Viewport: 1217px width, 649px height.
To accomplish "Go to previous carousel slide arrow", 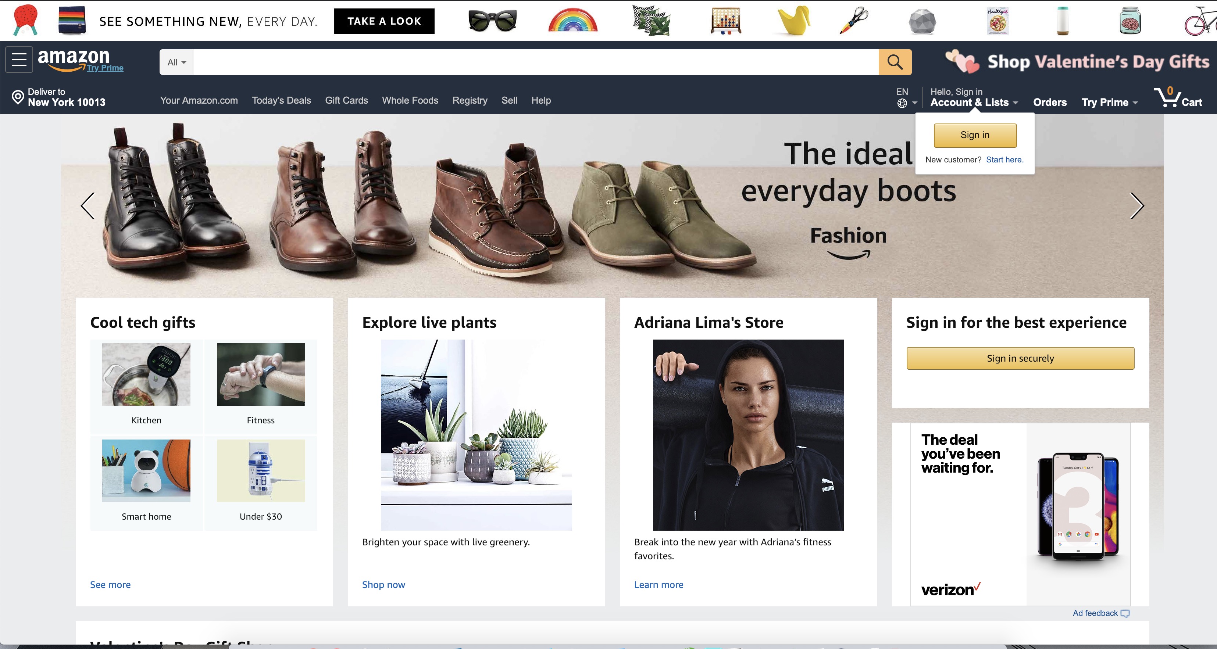I will [88, 206].
